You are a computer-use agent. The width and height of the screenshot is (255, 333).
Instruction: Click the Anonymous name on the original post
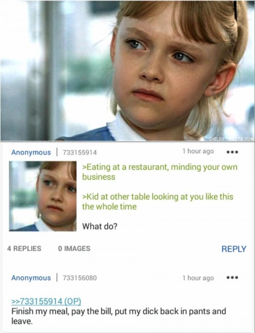tap(31, 152)
